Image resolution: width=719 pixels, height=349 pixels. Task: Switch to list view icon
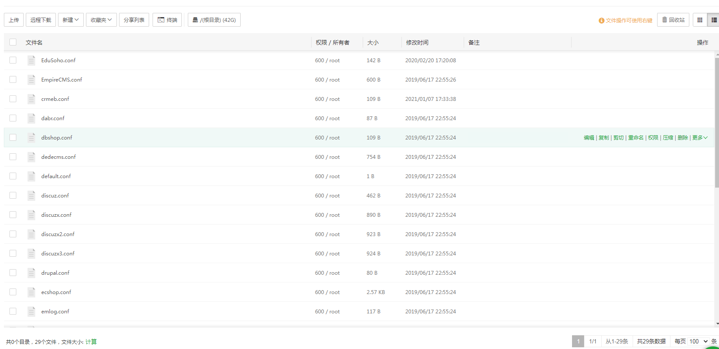point(714,20)
